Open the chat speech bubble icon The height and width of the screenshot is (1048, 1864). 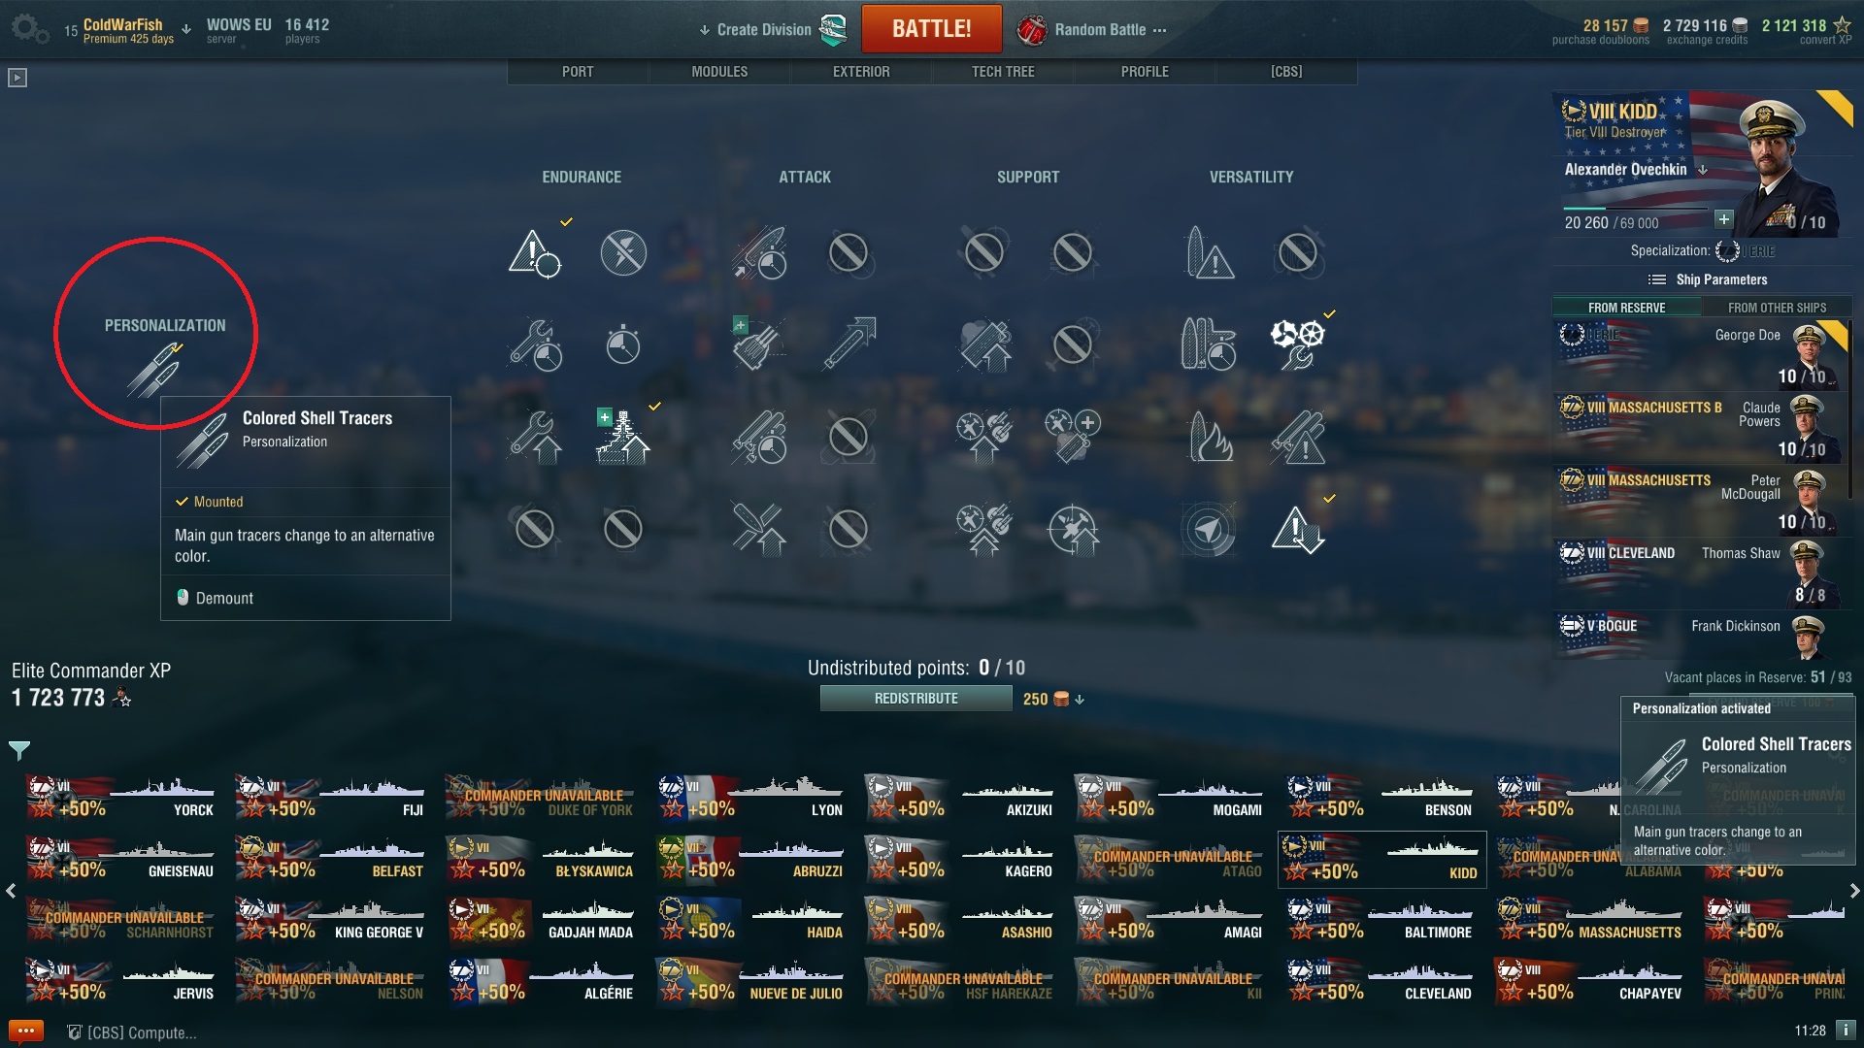[25, 1032]
